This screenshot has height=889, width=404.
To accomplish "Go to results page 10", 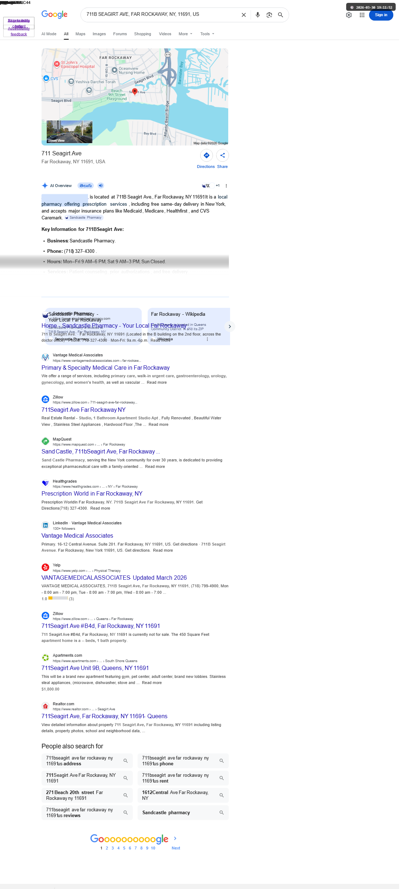I will tap(153, 848).
